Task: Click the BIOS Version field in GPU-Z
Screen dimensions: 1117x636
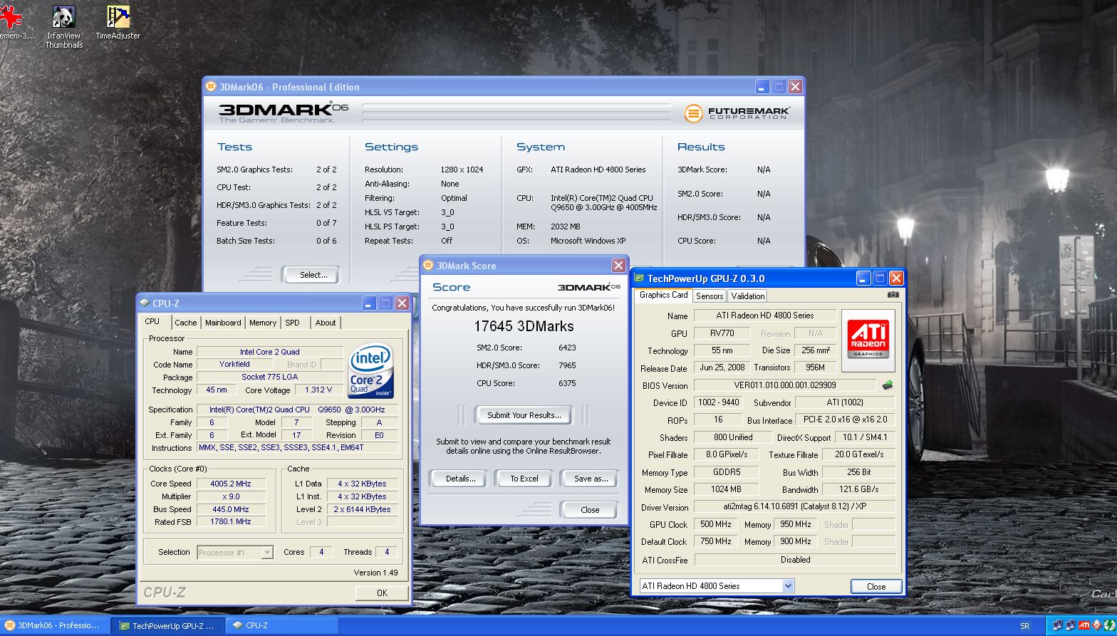Action: [x=785, y=385]
